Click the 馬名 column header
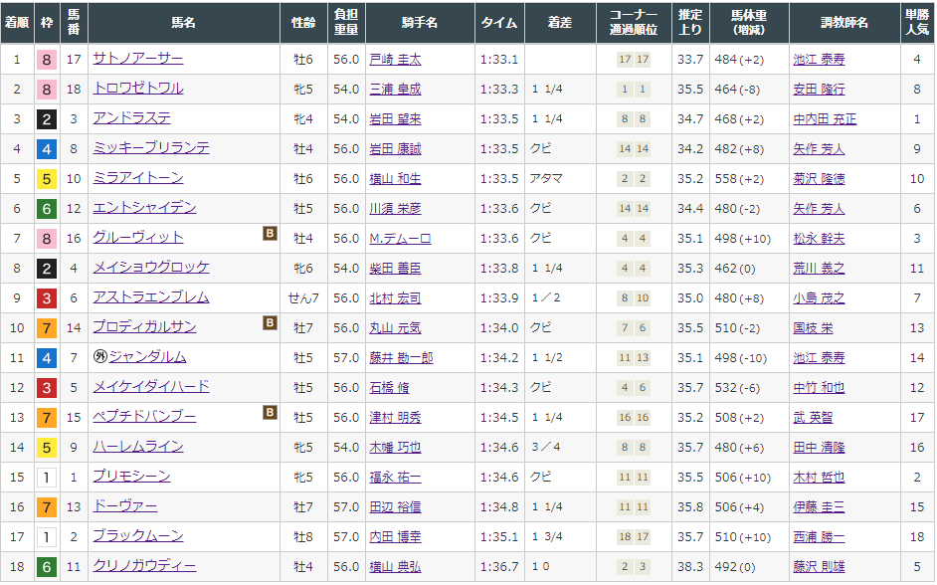The image size is (937, 585). pos(183,23)
